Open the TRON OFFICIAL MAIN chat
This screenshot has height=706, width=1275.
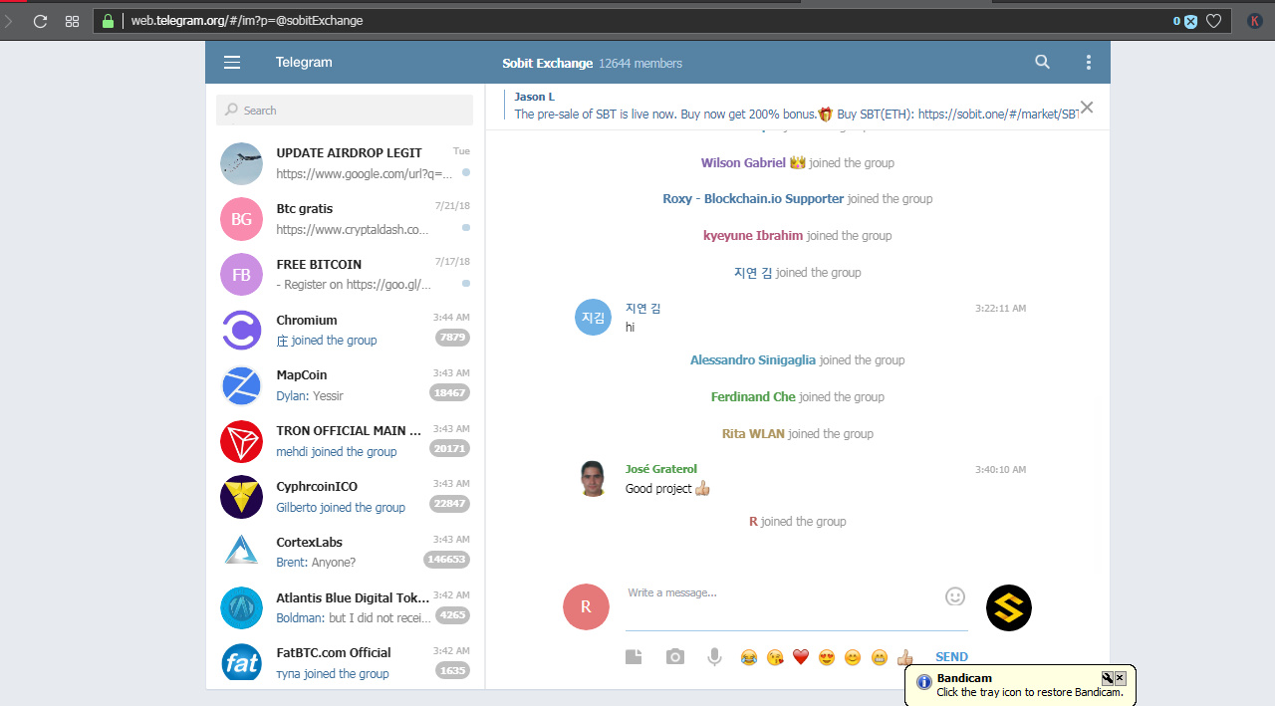click(x=345, y=441)
